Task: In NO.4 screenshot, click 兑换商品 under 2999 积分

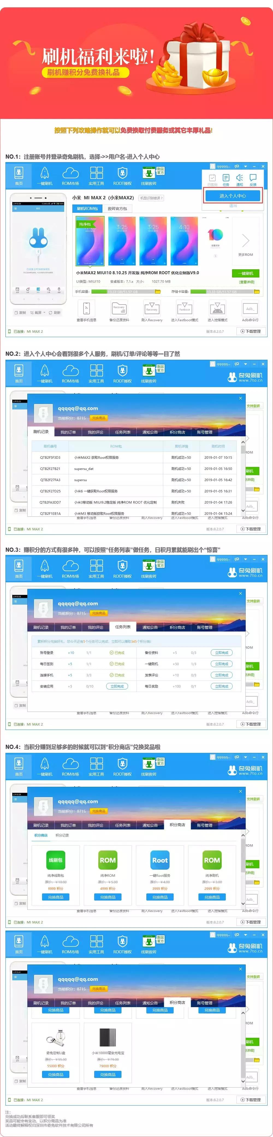Action: 212,897
